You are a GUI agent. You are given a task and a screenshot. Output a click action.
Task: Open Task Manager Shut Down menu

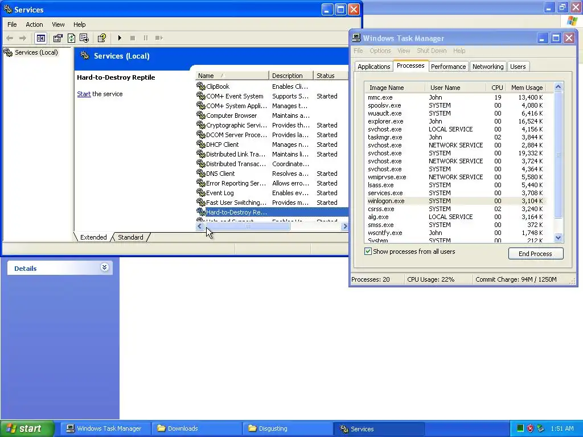432,51
